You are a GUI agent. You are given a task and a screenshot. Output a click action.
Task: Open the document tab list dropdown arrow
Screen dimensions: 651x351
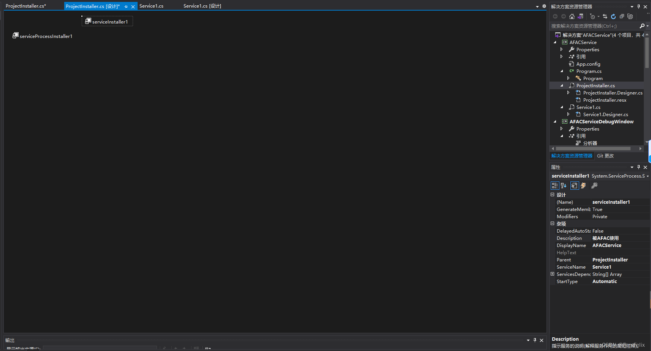pos(537,6)
